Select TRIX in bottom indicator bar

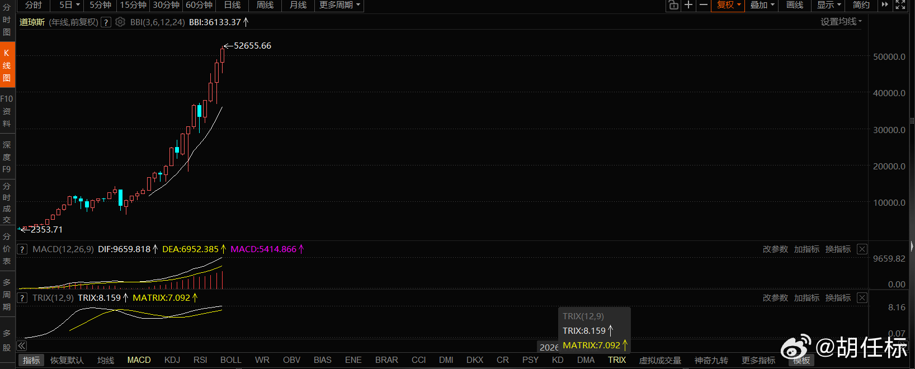(x=617, y=360)
